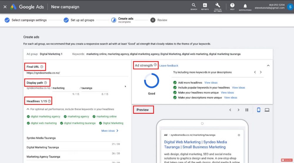The width and height of the screenshot is (294, 163).
Task: Open the Help question mark icon
Action: pyautogui.click(x=232, y=6)
